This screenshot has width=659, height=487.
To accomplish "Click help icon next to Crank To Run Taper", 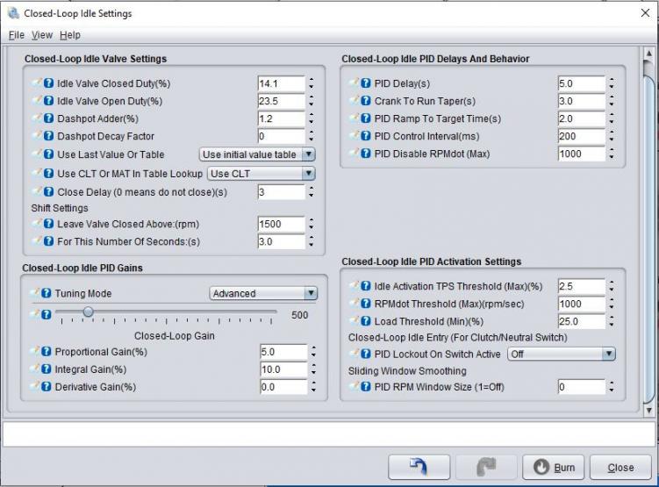I will coord(366,101).
